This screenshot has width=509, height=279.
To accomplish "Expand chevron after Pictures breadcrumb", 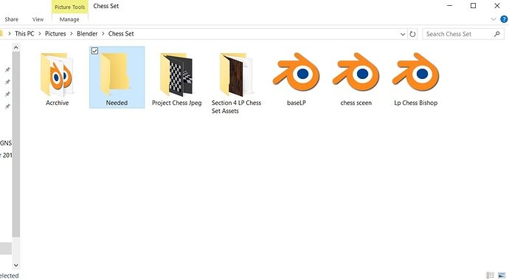I will pyautogui.click(x=72, y=34).
